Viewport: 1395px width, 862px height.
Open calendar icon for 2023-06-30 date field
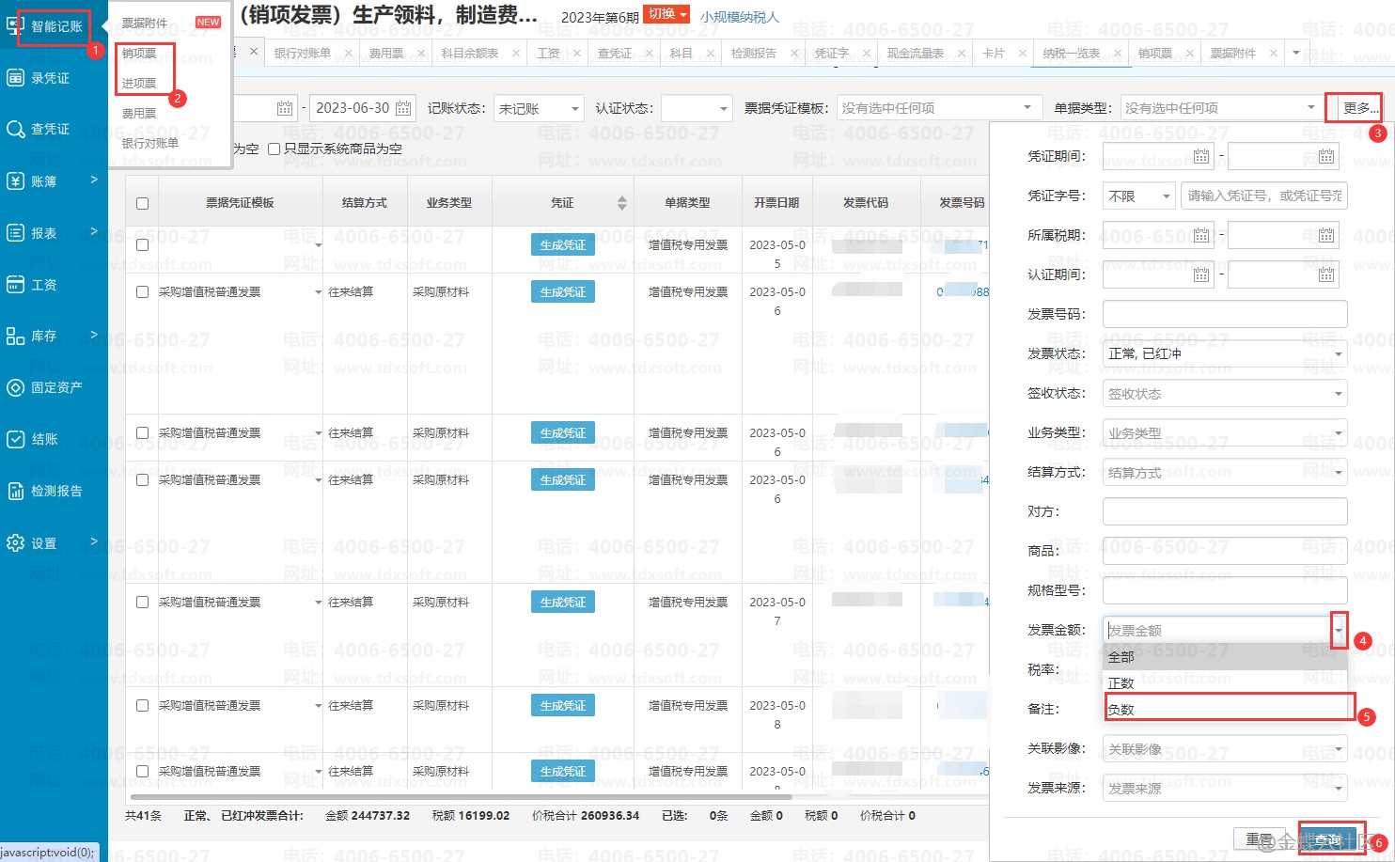[403, 108]
